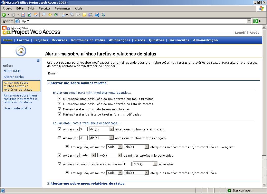Image resolution: width=267 pixels, height=194 pixels.
Task: Go to the Projetos tab
Action: coord(41,40)
